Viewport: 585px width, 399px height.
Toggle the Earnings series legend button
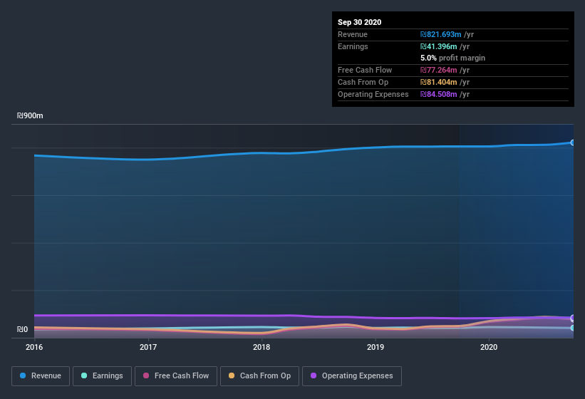coord(102,376)
